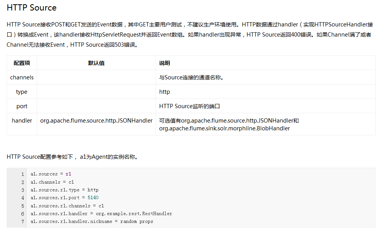This screenshot has height=228, width=376.
Task: Click the handler.nickname code line
Action: 92,221
